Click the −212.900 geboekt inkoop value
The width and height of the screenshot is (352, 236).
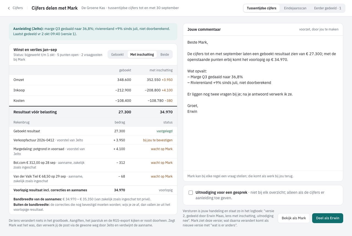(123, 90)
